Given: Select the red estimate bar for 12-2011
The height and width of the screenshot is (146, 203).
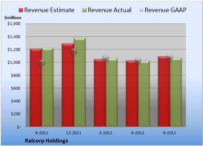Looking at the screenshot, I should (x=68, y=85).
